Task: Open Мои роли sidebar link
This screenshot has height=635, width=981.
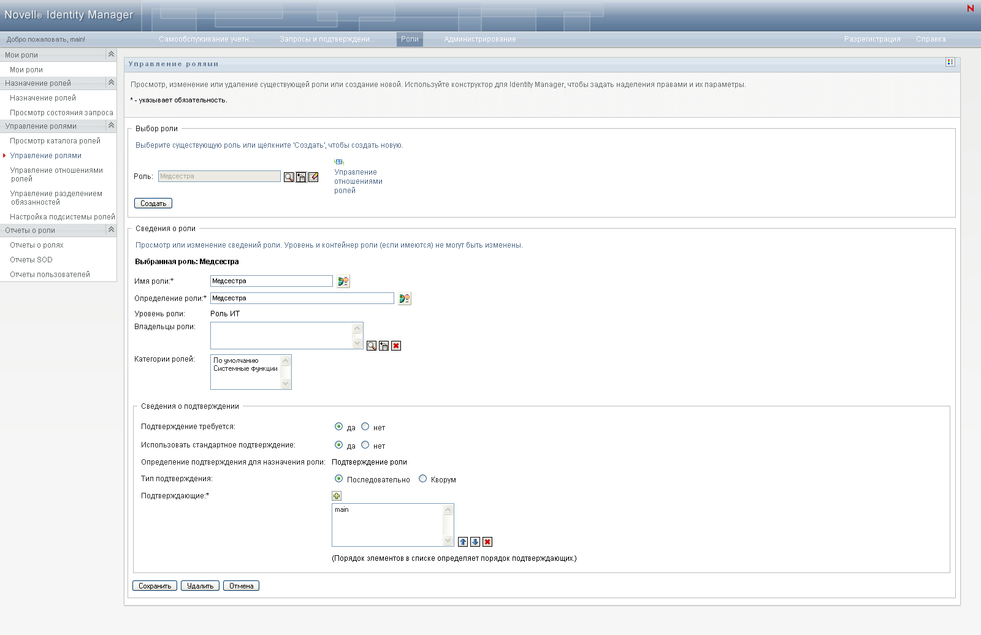Action: [26, 70]
